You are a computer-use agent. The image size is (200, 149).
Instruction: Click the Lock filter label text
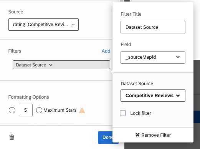pos(140,113)
